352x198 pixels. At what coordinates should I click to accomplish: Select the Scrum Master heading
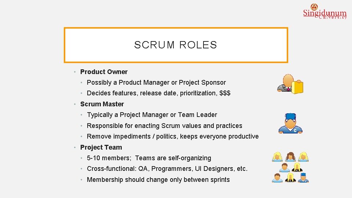click(102, 104)
